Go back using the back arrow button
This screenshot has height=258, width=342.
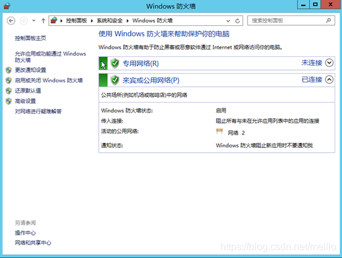pos(11,21)
